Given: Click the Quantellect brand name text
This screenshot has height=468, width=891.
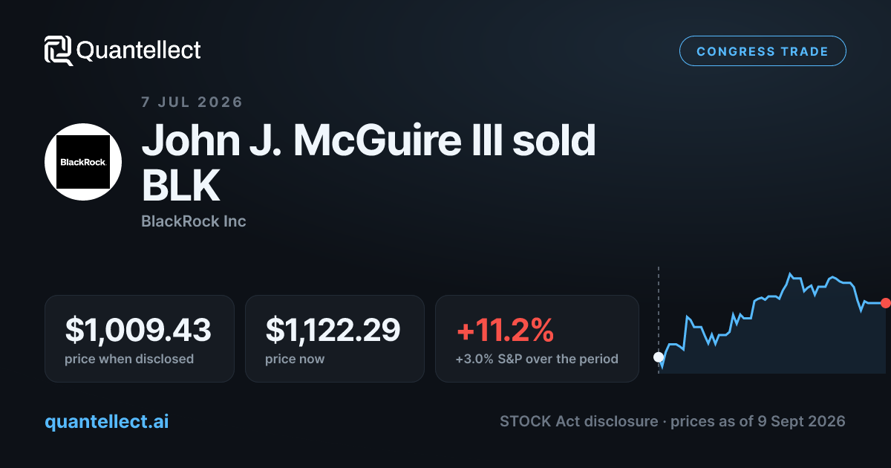Looking at the screenshot, I should pyautogui.click(x=139, y=51).
